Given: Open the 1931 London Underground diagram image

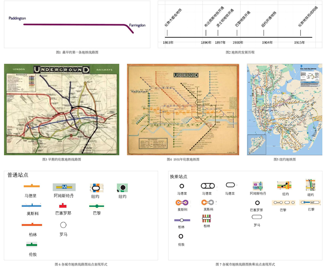Looking at the screenshot, I should point(183,110).
